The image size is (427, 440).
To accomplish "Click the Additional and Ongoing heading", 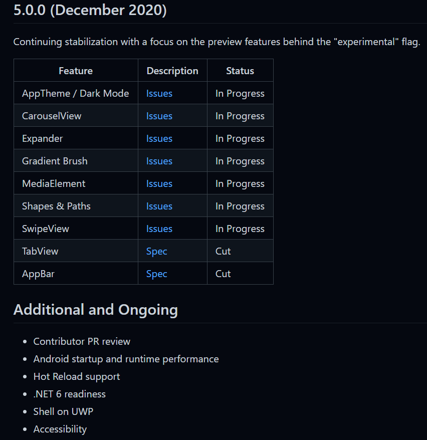I will pos(96,310).
